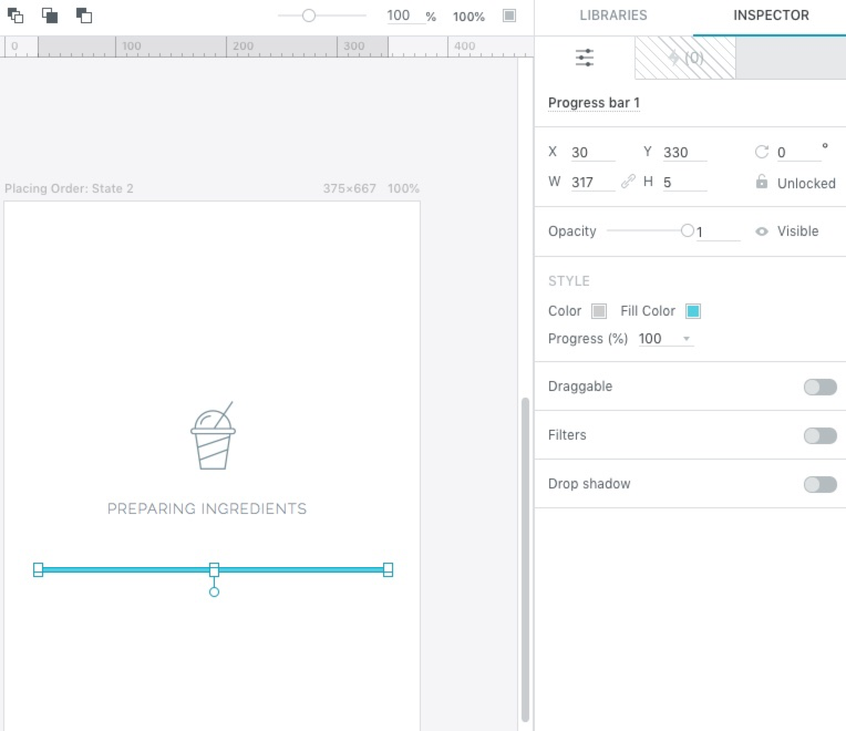Click the right resize handle of the progress bar
Viewport: 846px width, 731px height.
click(x=388, y=570)
